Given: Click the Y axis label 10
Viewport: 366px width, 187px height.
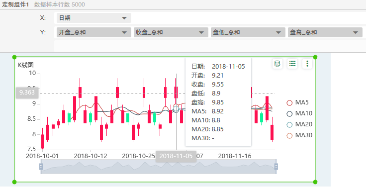Looking at the screenshot, I should [x=32, y=73].
